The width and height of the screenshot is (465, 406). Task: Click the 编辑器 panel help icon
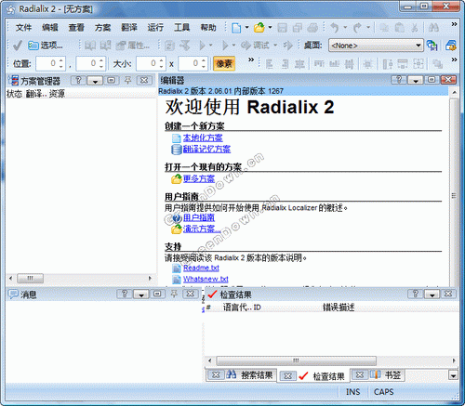pos(399,80)
